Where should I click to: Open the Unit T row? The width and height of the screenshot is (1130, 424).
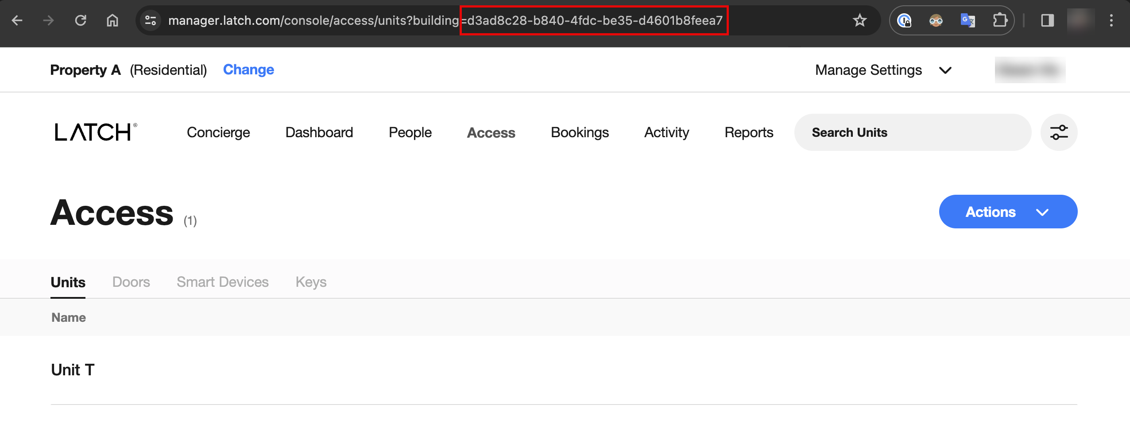(73, 370)
